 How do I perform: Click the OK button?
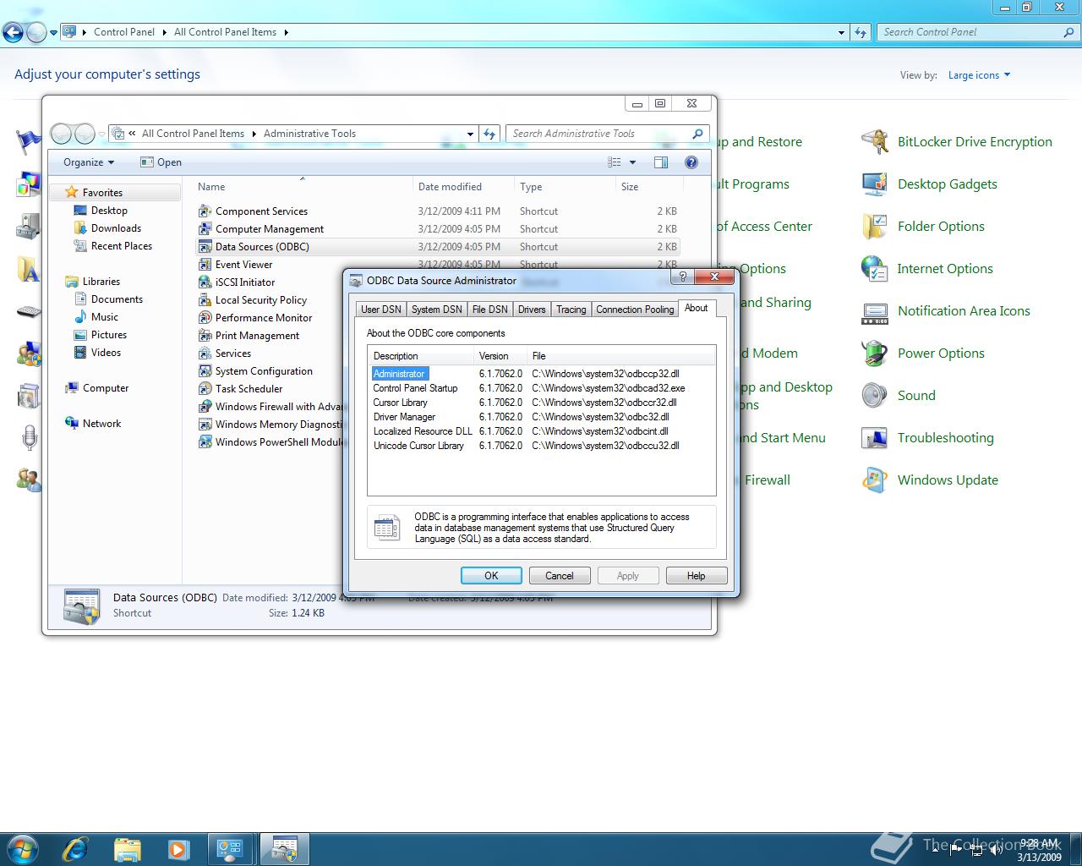click(491, 576)
